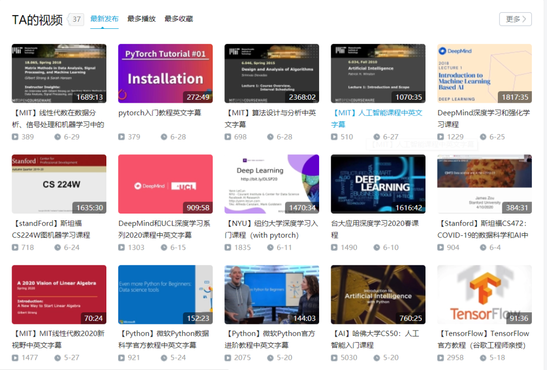Screen dimensions: 547x370
Task: Click clock icon under 【MIT】算法设计与分析 video
Action: pos(270,137)
